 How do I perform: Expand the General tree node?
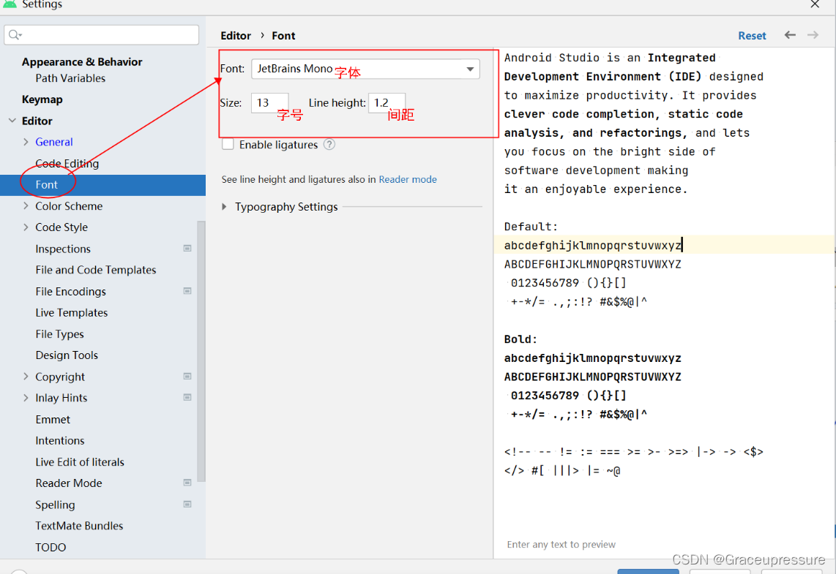(x=26, y=142)
